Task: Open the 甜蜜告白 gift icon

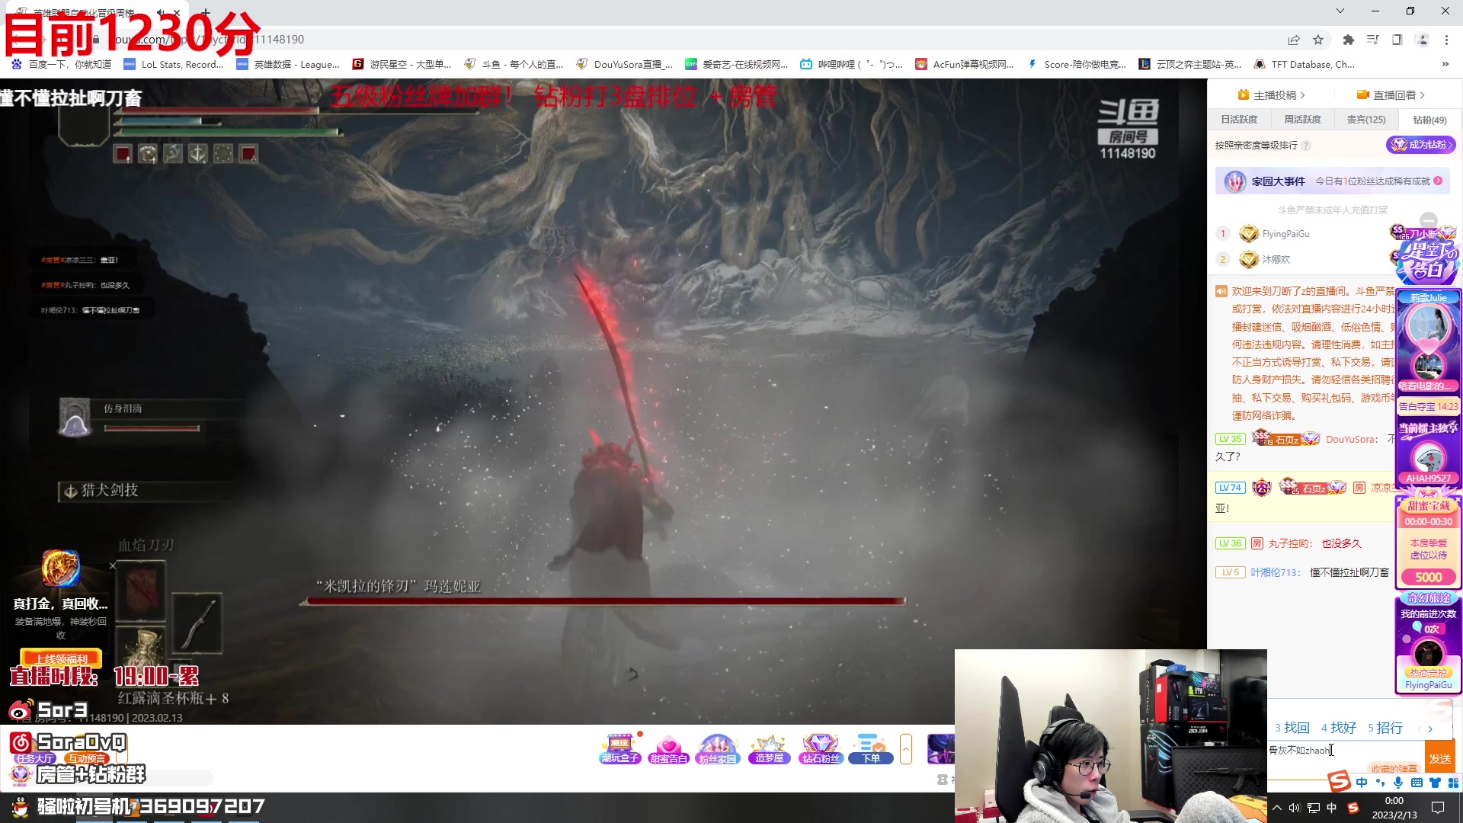Action: 668,749
